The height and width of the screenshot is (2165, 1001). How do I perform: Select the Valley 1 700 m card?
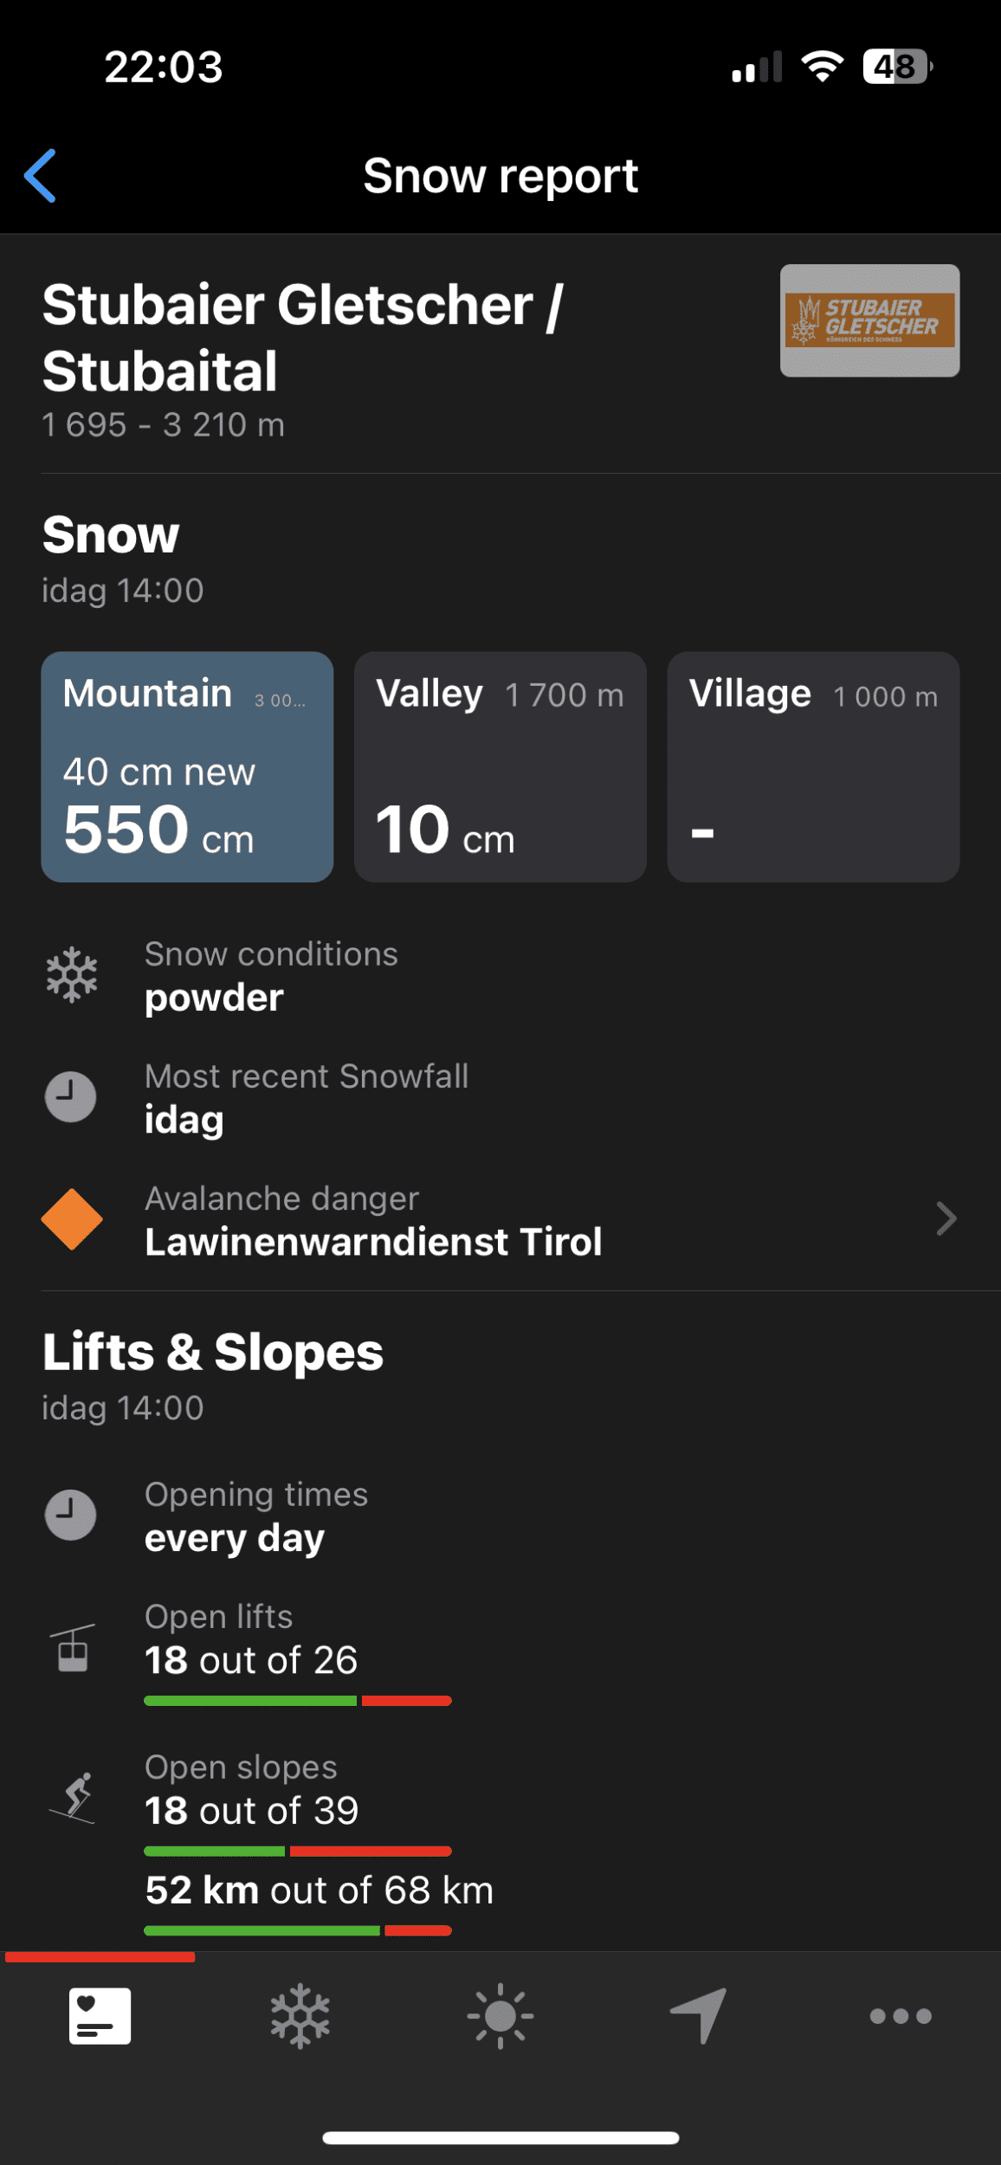coord(500,767)
